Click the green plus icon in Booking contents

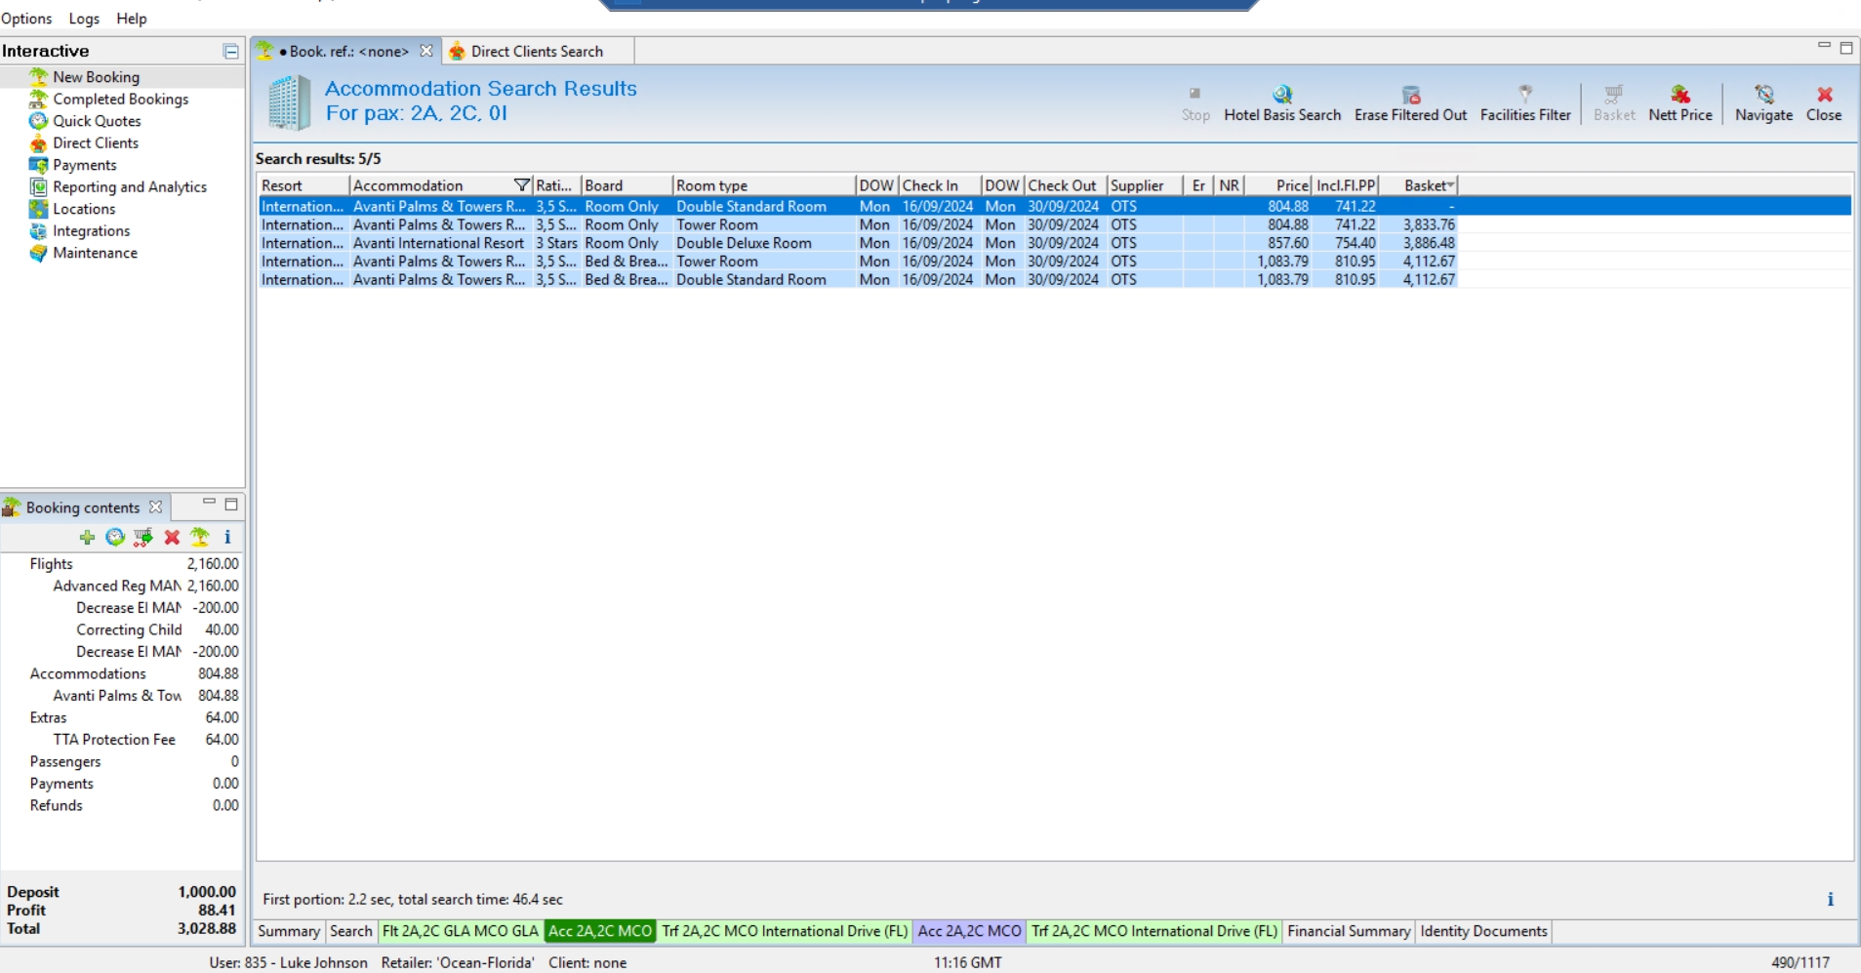[x=87, y=537]
